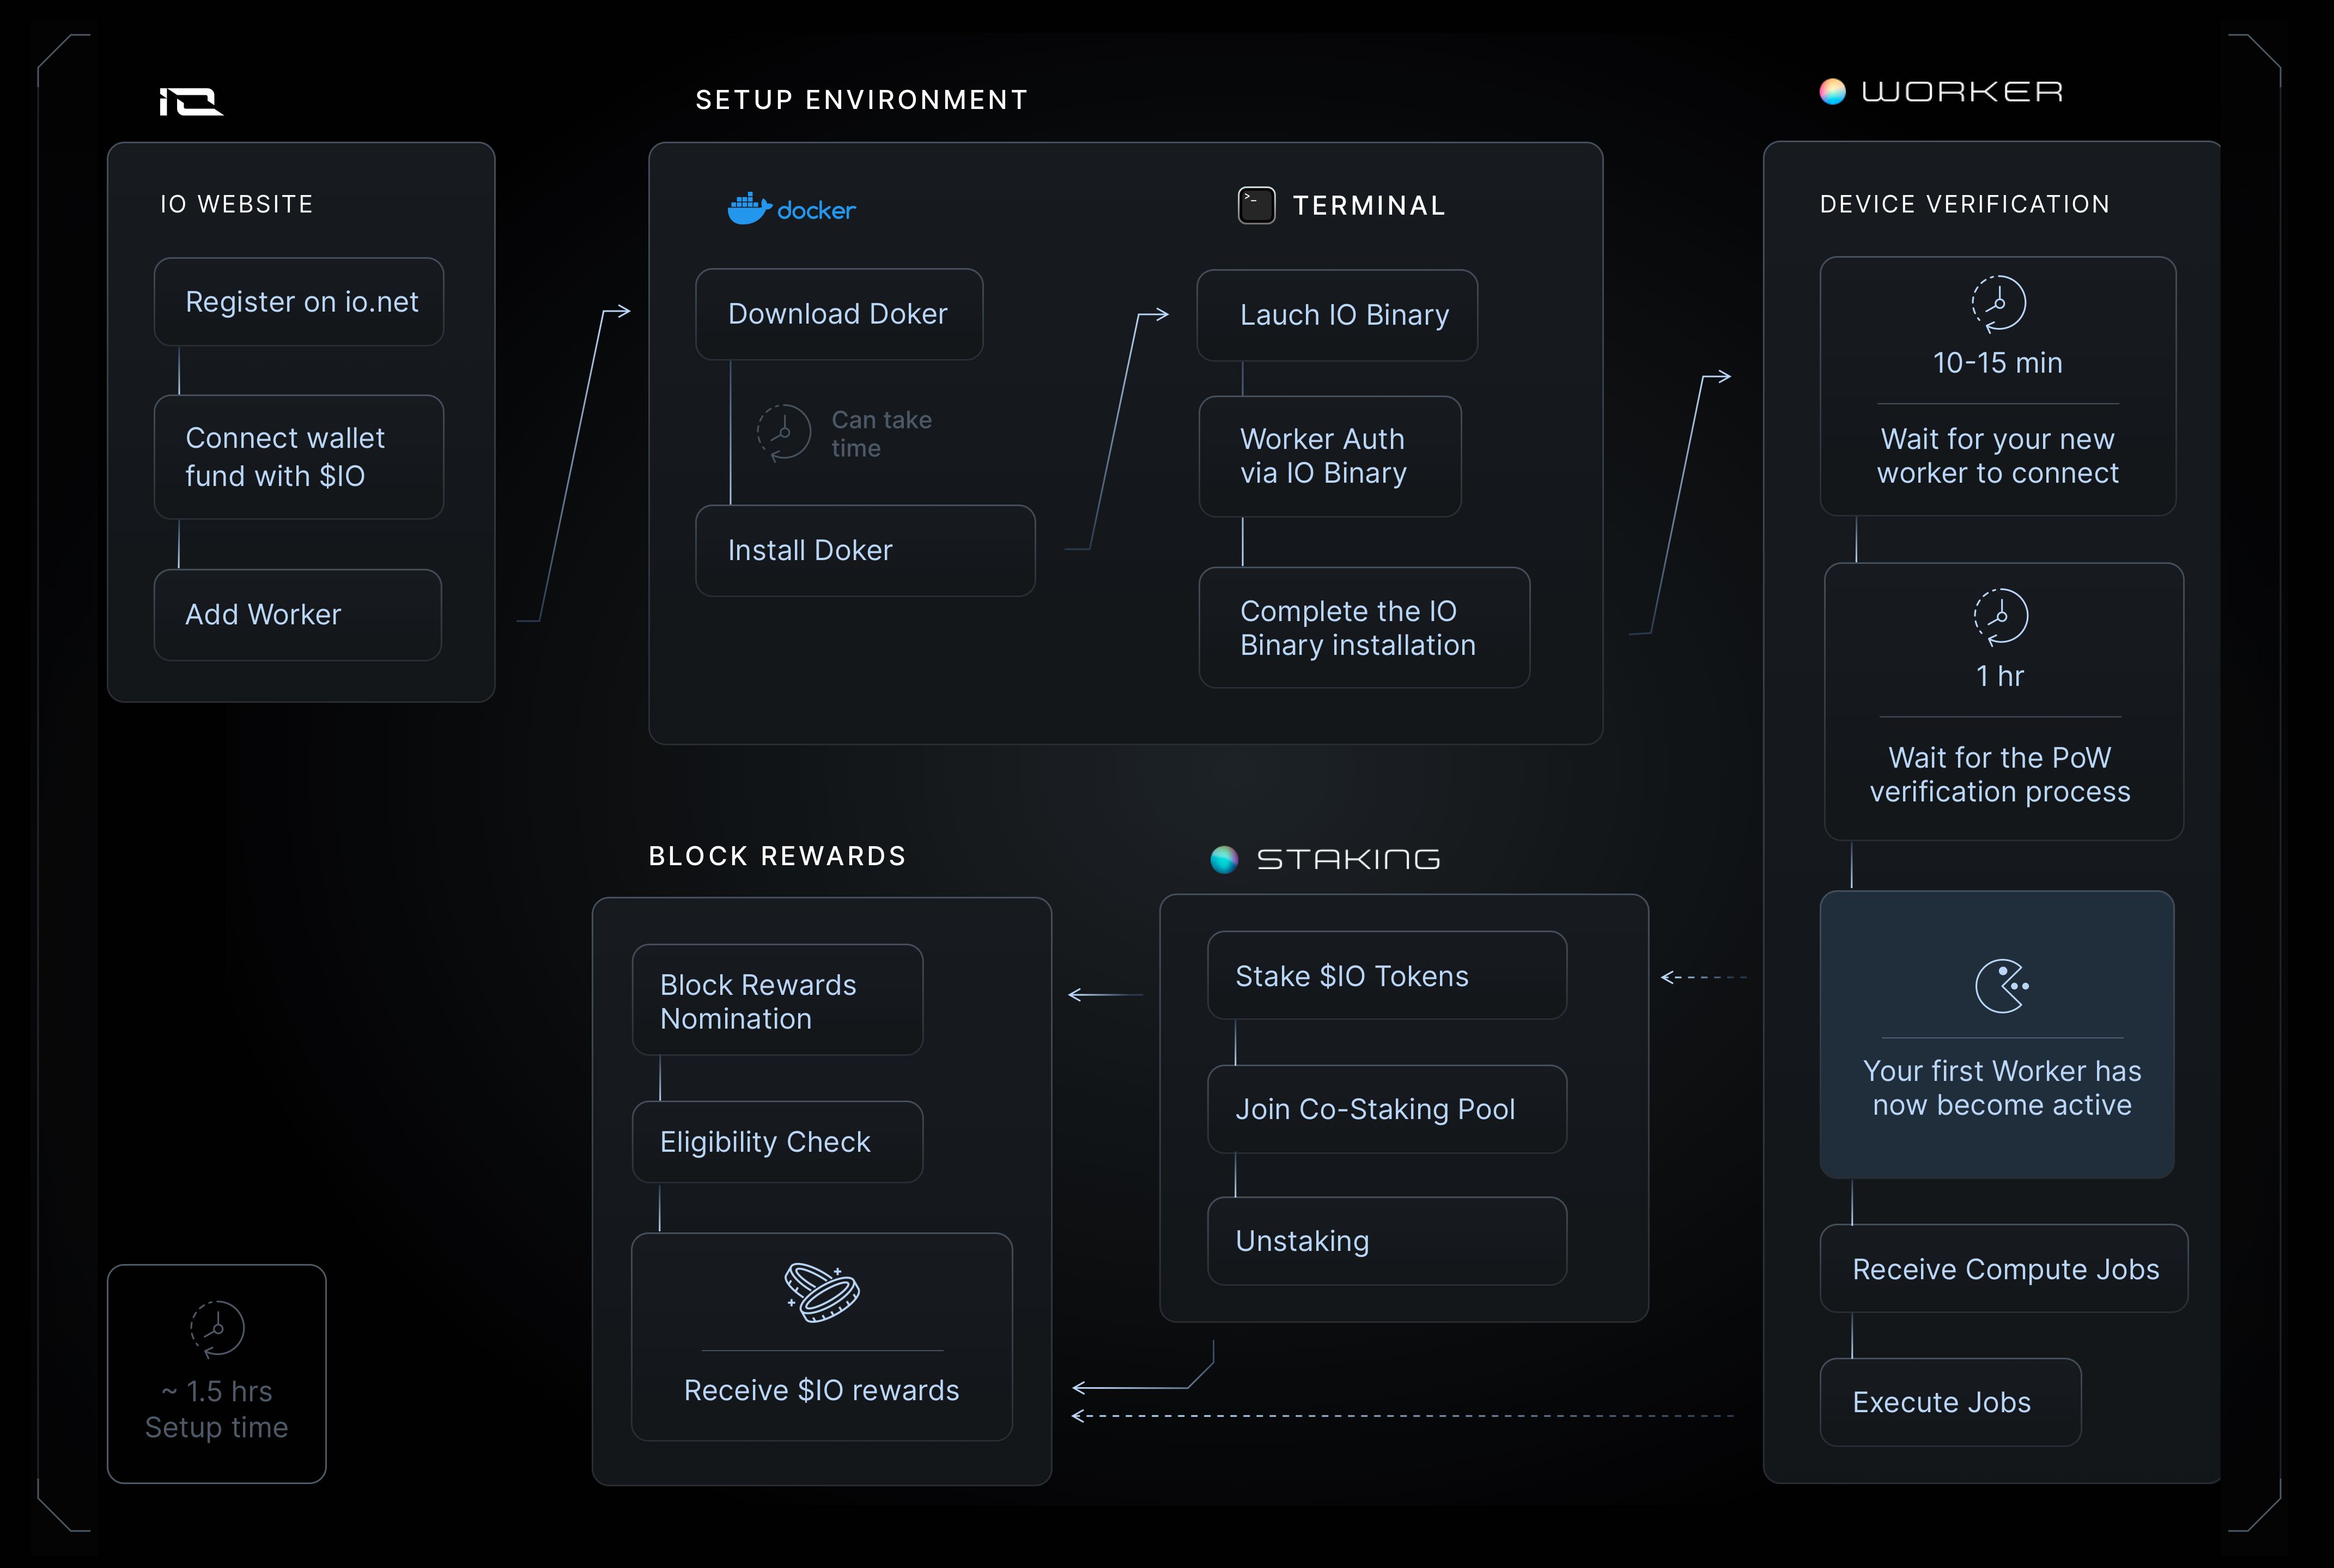Open the BLOCK REWARDS section header
The image size is (2334, 1568).
click(x=777, y=855)
